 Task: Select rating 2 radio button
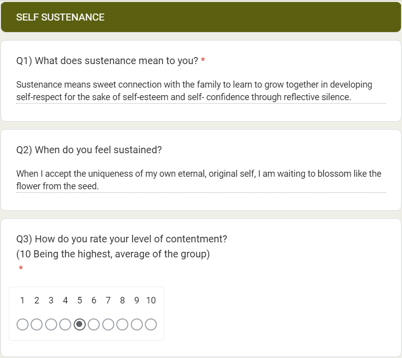pos(37,324)
